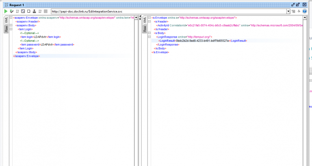312x166 pixels.
Task: Click the closing LoginResponse tag line
Action: click(168, 45)
